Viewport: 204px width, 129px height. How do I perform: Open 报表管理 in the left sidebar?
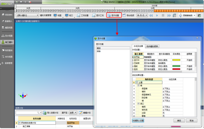(7, 63)
